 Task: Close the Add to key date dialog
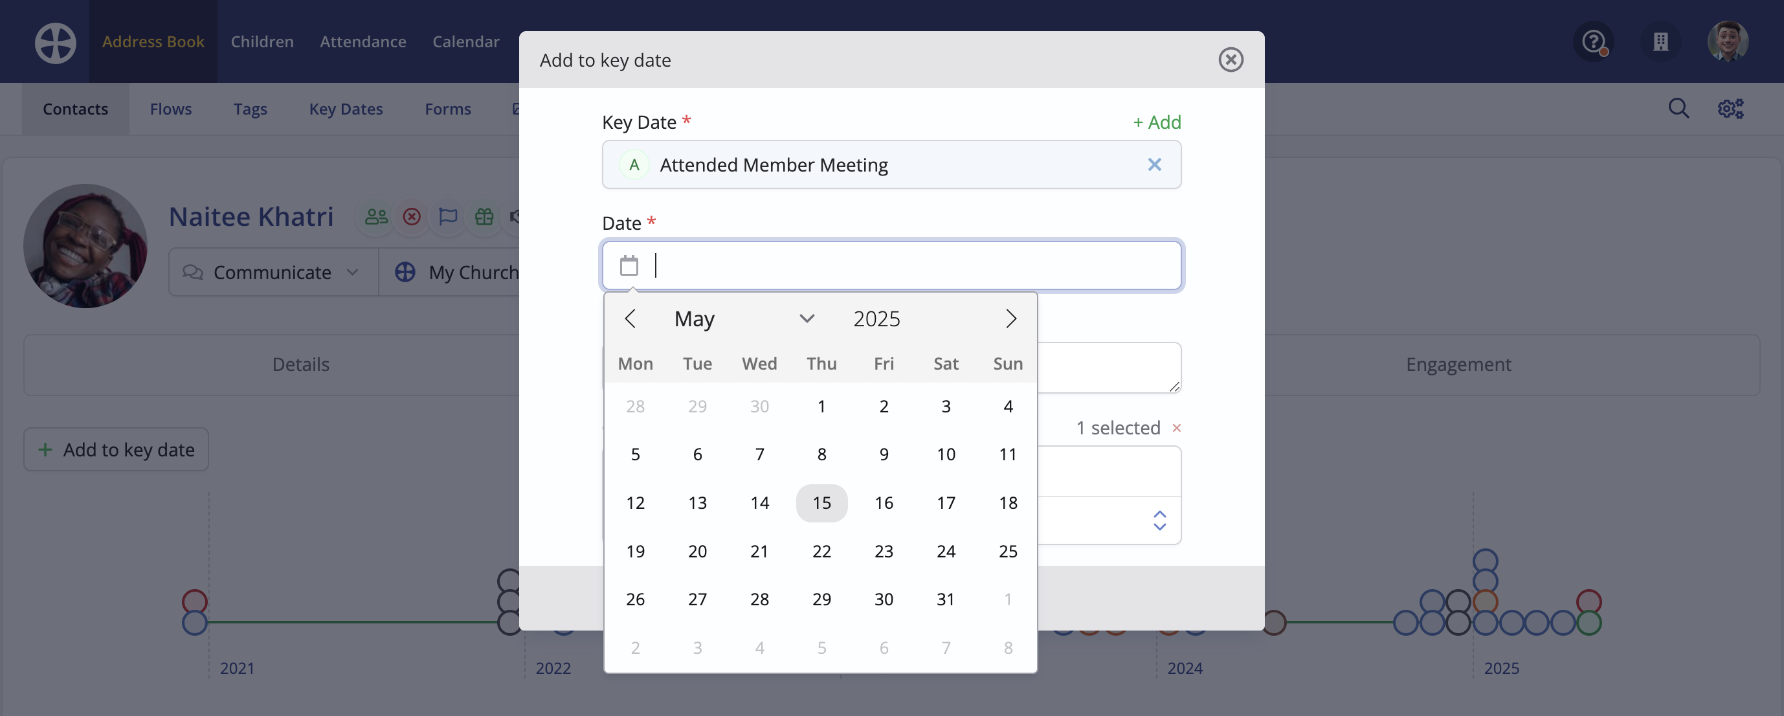coord(1231,60)
